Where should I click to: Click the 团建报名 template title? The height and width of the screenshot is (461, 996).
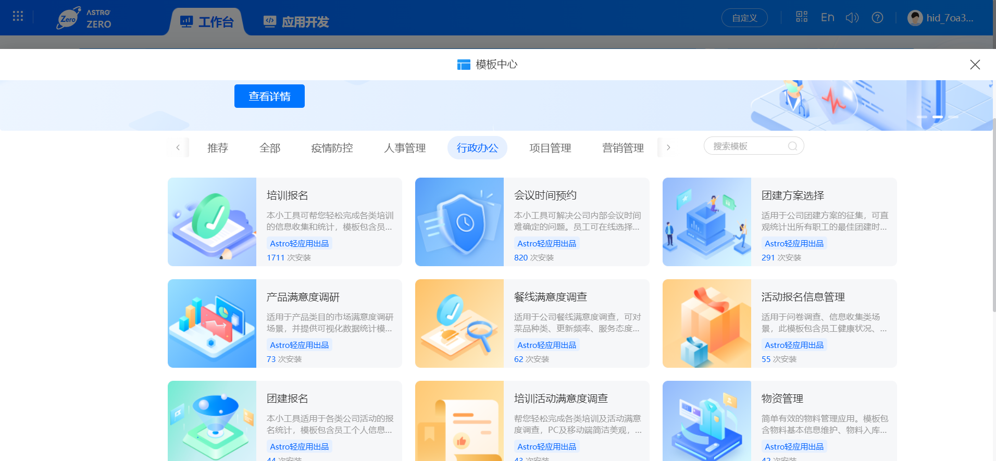click(288, 398)
